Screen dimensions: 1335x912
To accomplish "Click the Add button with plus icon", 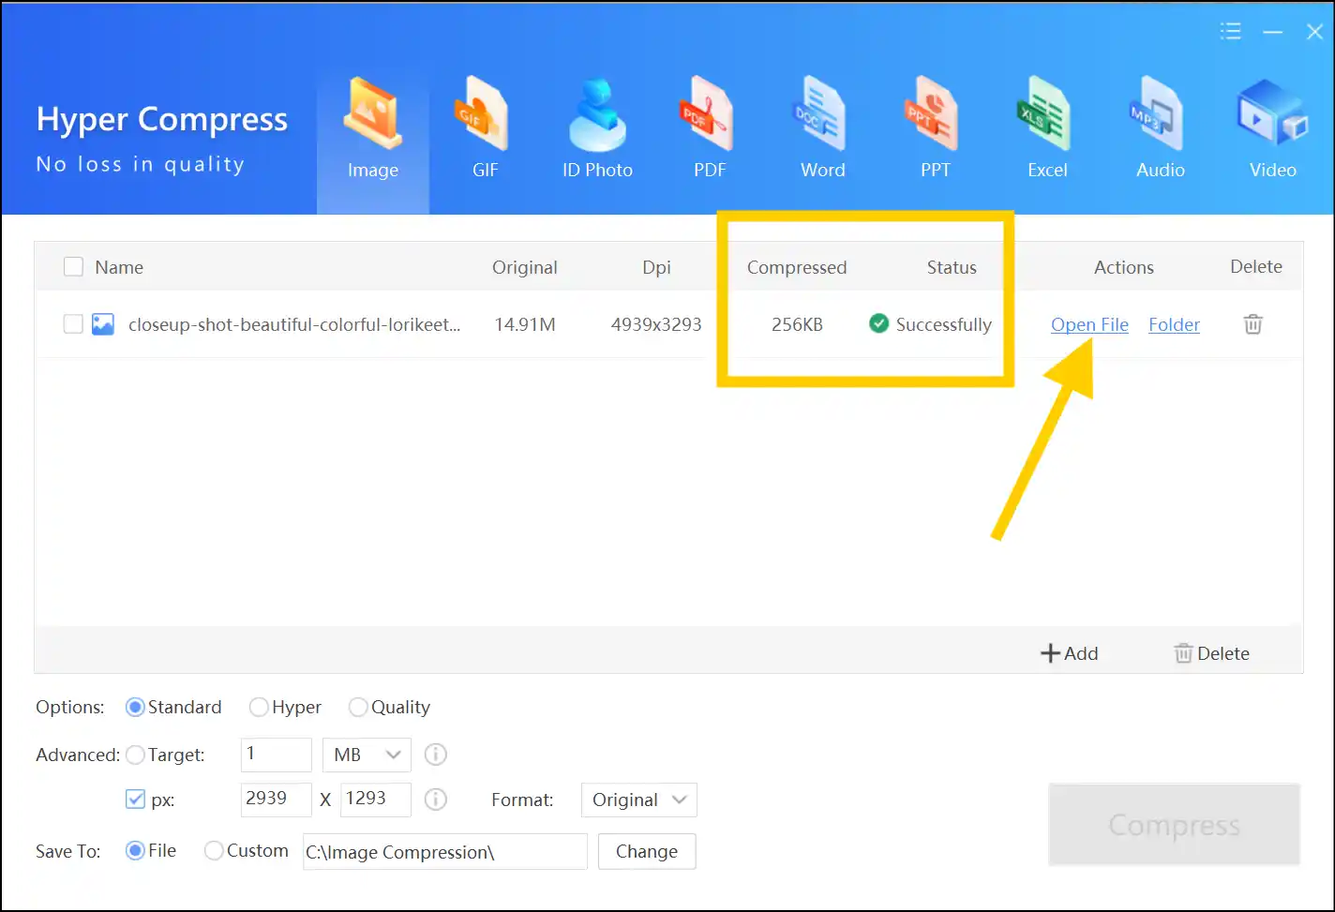I will click(x=1070, y=653).
